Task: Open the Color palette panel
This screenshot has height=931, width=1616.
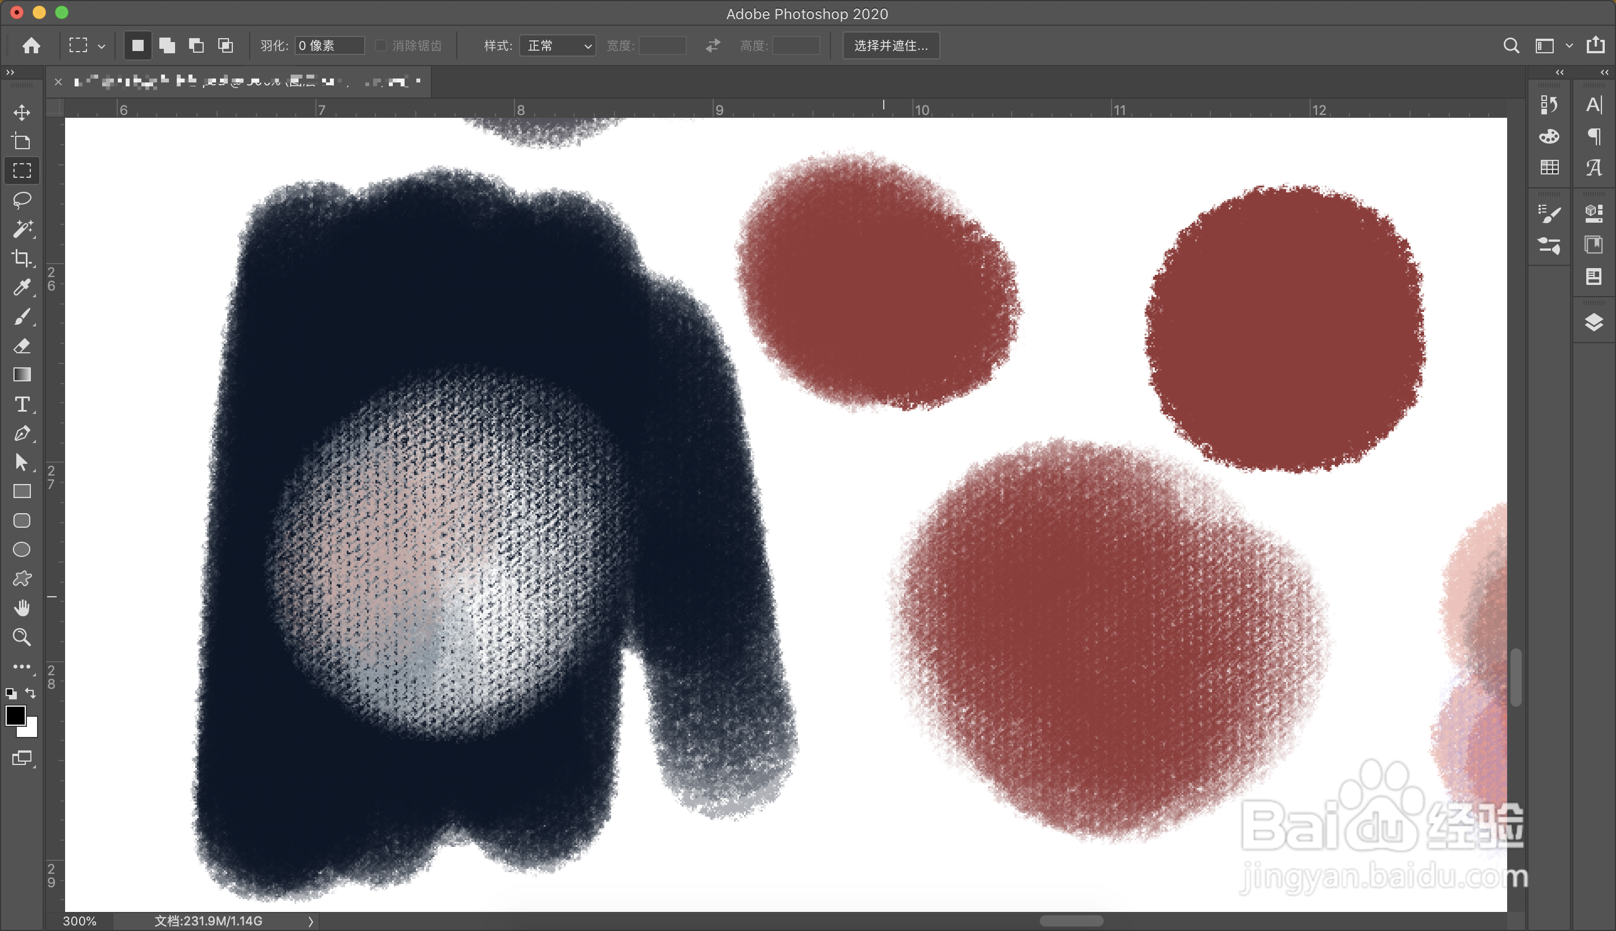Action: pos(1549,136)
